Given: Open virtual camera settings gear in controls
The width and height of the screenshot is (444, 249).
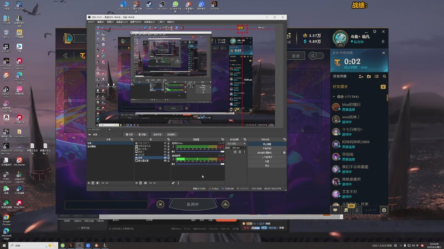Looking at the screenshot, I should pos(284,153).
